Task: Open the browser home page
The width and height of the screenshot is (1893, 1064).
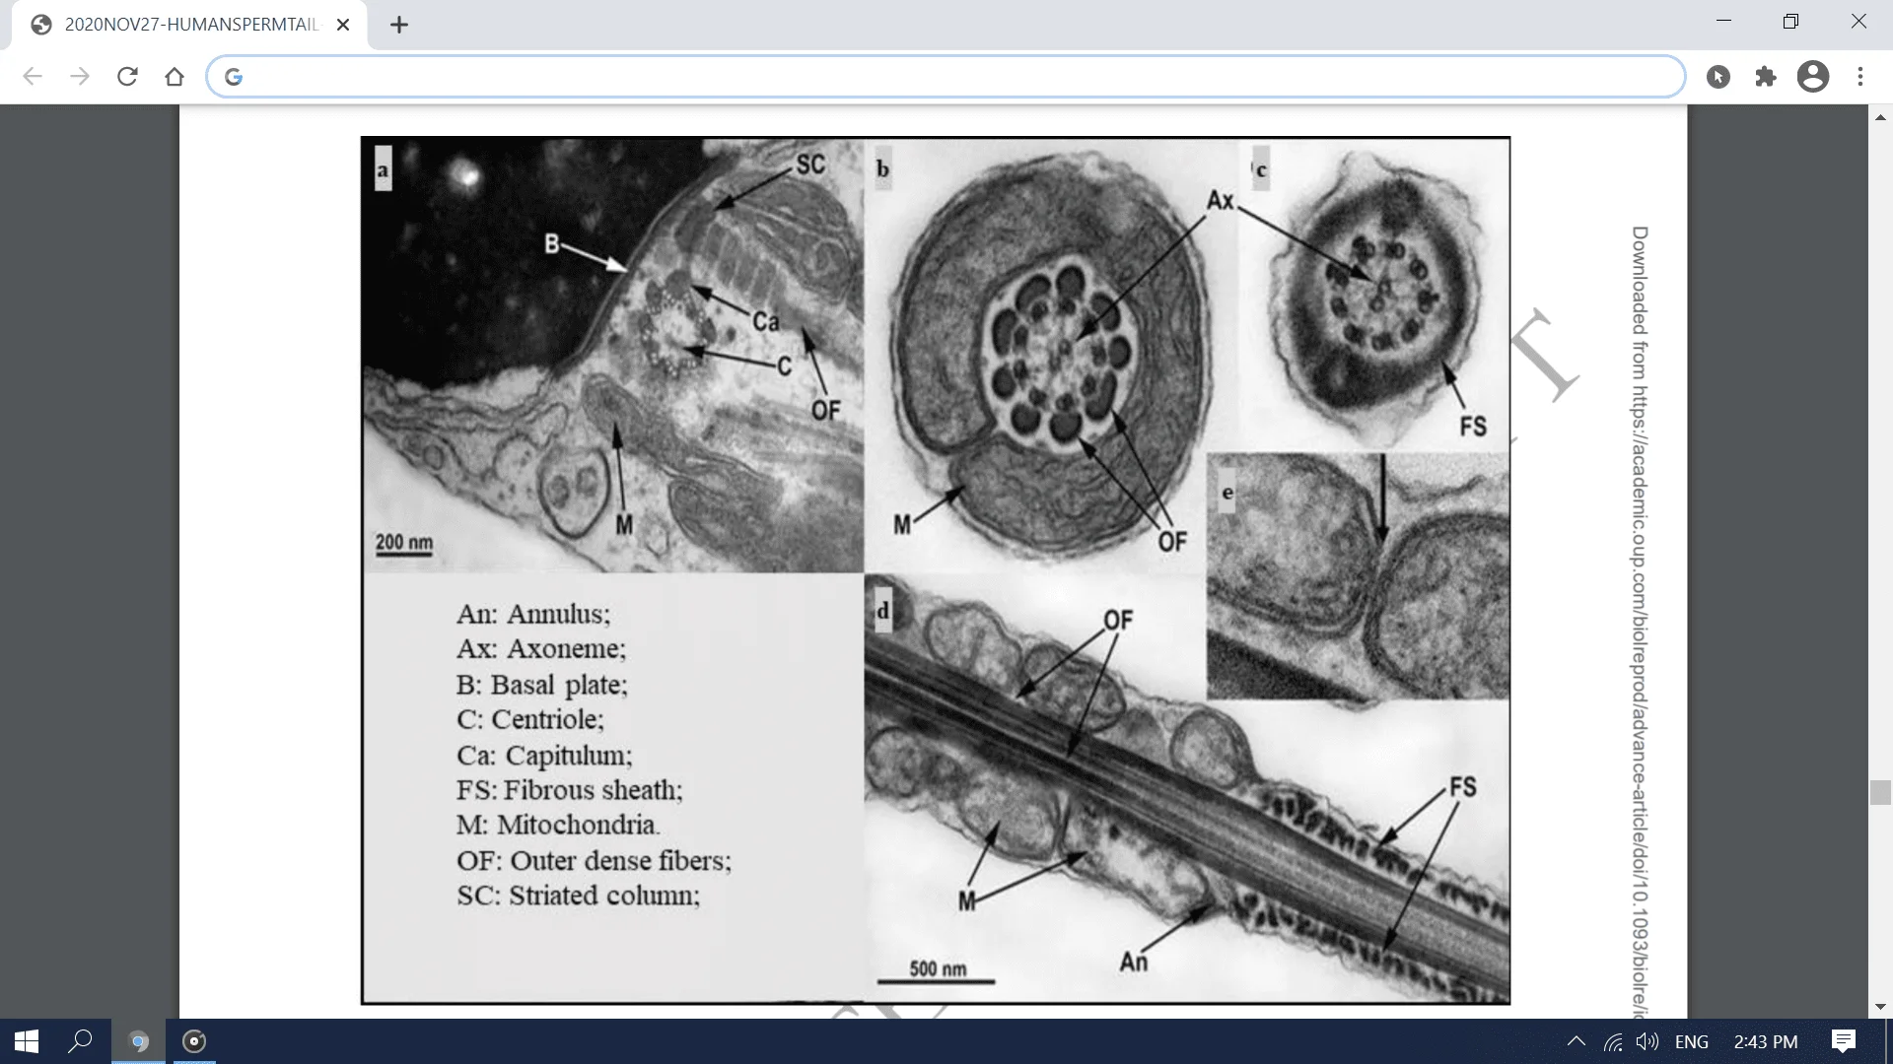Action: click(175, 77)
